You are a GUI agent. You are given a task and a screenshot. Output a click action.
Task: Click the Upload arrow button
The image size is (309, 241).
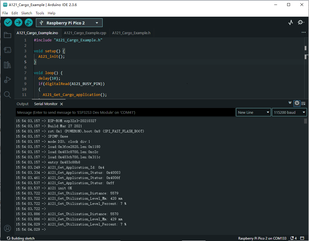coord(18,22)
